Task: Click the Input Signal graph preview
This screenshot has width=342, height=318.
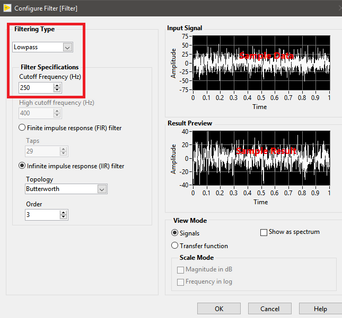Action: pyautogui.click(x=260, y=63)
